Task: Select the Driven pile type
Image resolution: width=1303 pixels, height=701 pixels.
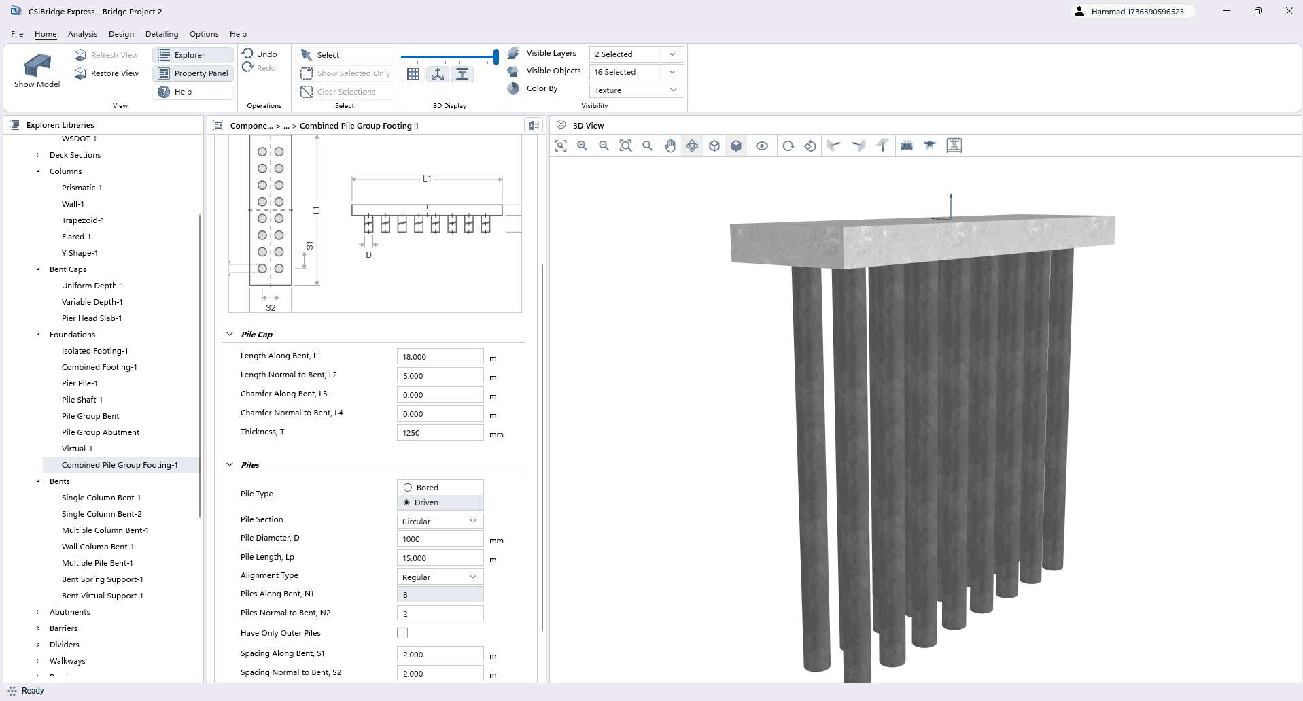Action: pos(408,502)
